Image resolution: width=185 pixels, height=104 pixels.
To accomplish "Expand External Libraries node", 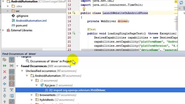I will tap(3, 30).
